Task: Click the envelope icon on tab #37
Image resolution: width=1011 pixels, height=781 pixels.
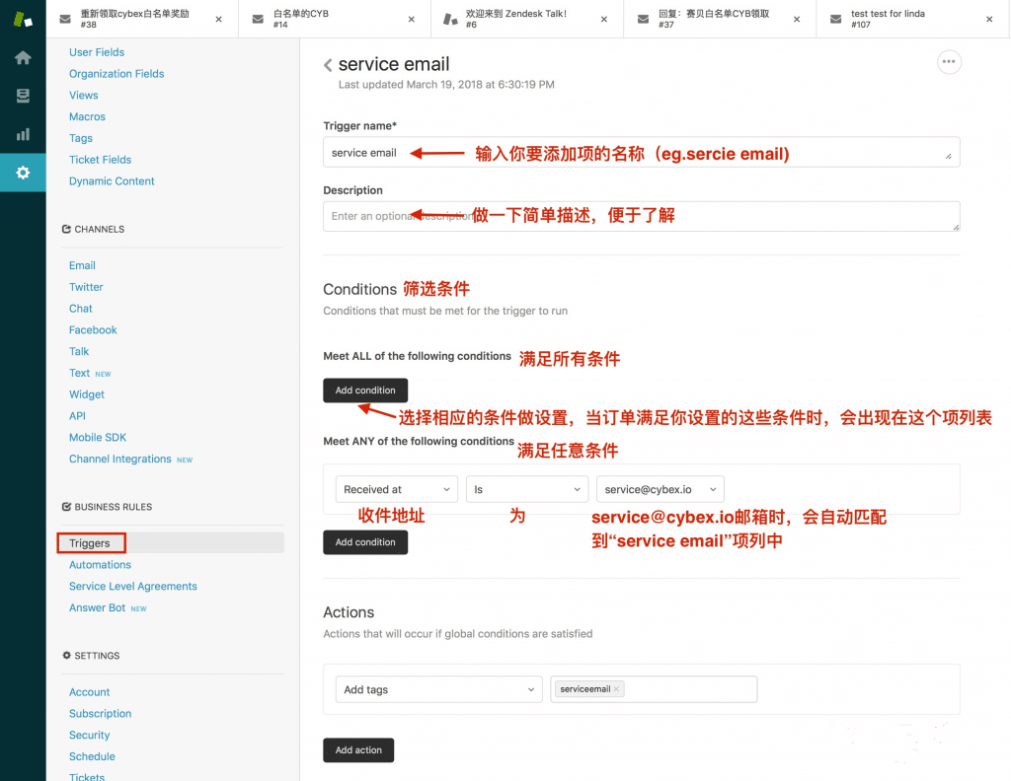Action: (x=643, y=20)
